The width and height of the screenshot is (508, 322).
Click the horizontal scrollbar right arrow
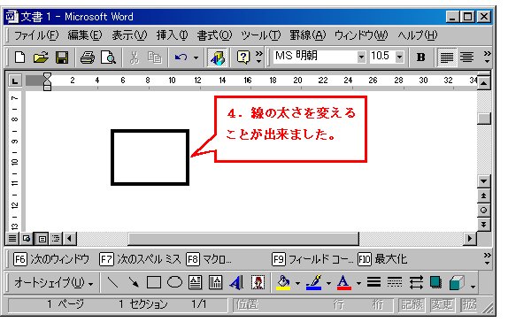click(469, 239)
